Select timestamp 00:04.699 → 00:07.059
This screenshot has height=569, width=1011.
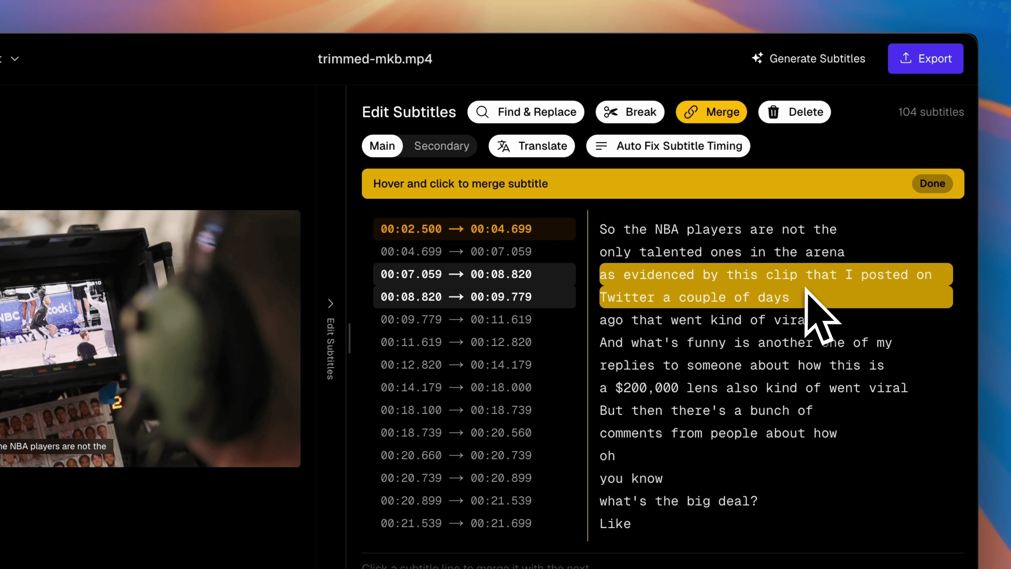(x=474, y=252)
